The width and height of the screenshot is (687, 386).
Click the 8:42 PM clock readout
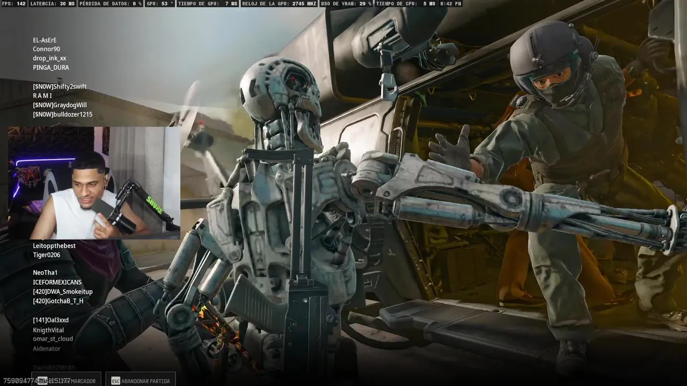click(x=451, y=4)
